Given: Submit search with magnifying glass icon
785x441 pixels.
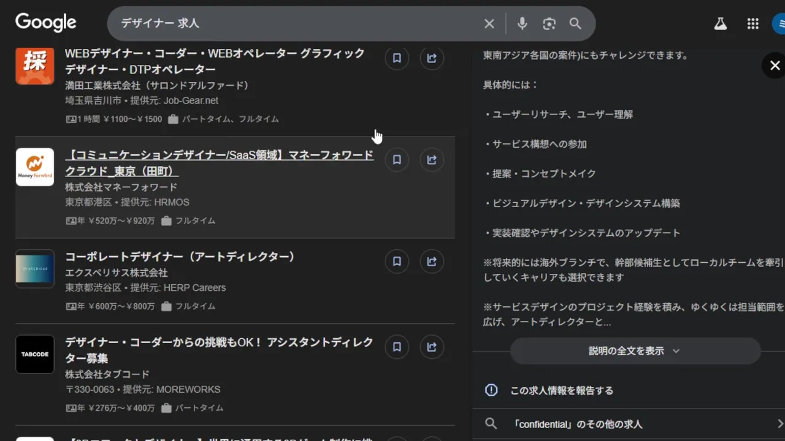Looking at the screenshot, I should coord(575,24).
